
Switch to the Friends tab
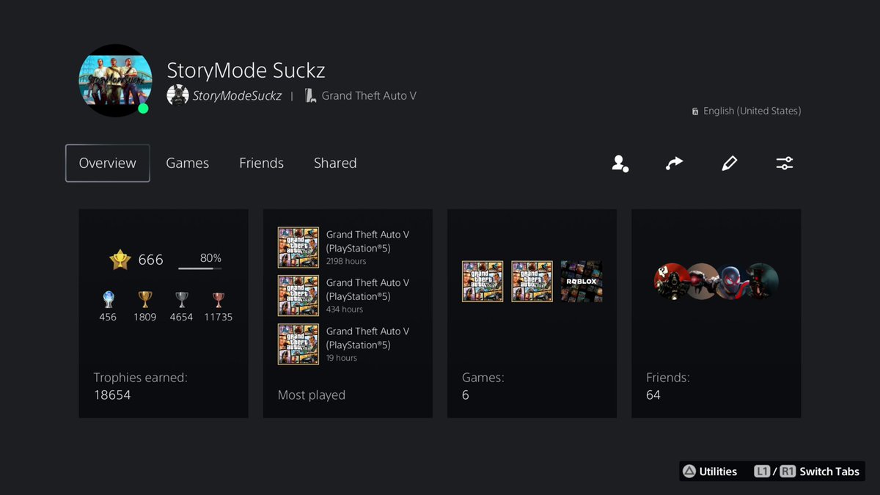[261, 163]
